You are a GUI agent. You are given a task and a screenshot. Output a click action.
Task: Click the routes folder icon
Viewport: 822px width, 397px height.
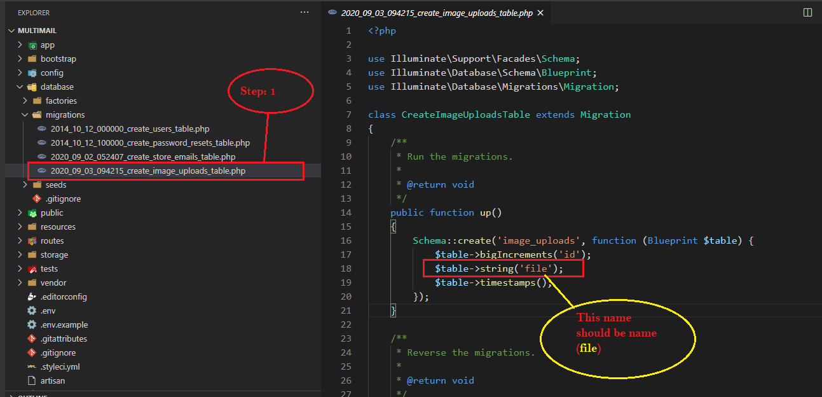click(32, 241)
